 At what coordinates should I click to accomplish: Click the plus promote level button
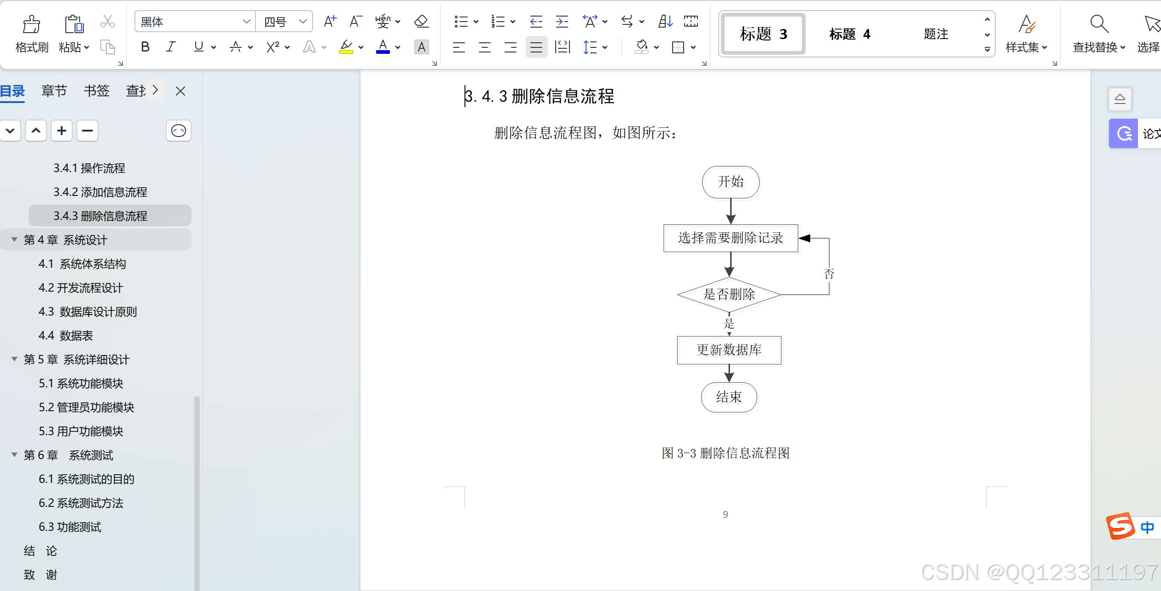click(x=62, y=131)
